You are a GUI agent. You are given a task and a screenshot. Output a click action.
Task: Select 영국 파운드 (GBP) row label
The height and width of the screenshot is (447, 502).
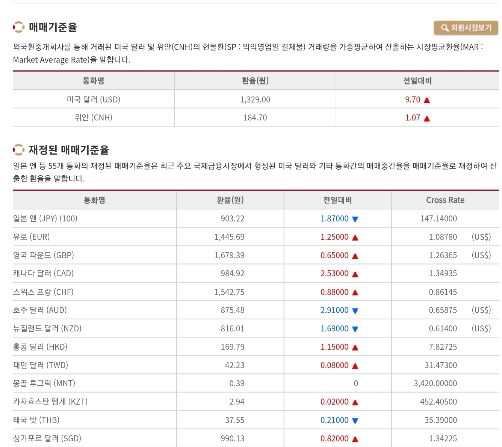43,255
